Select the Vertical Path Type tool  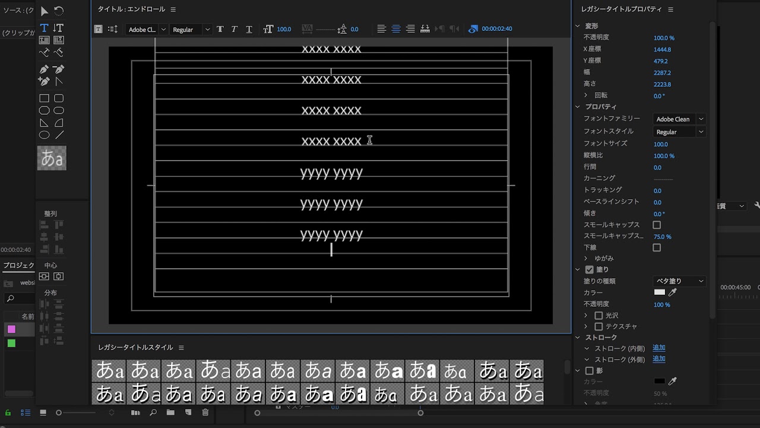(x=58, y=53)
